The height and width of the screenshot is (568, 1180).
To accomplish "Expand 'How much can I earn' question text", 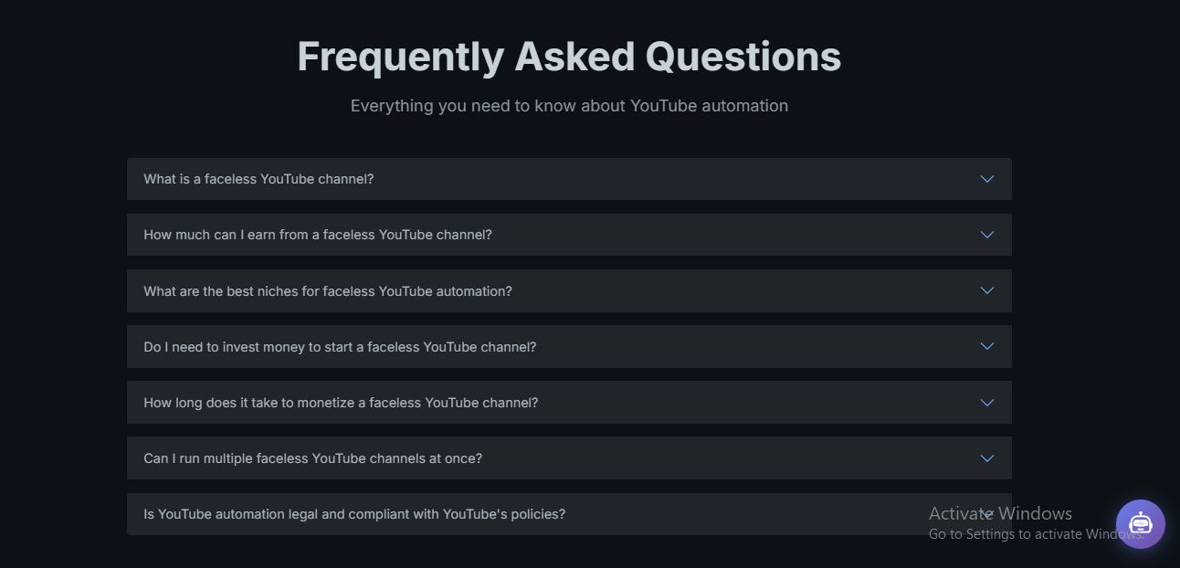I will tap(318, 235).
